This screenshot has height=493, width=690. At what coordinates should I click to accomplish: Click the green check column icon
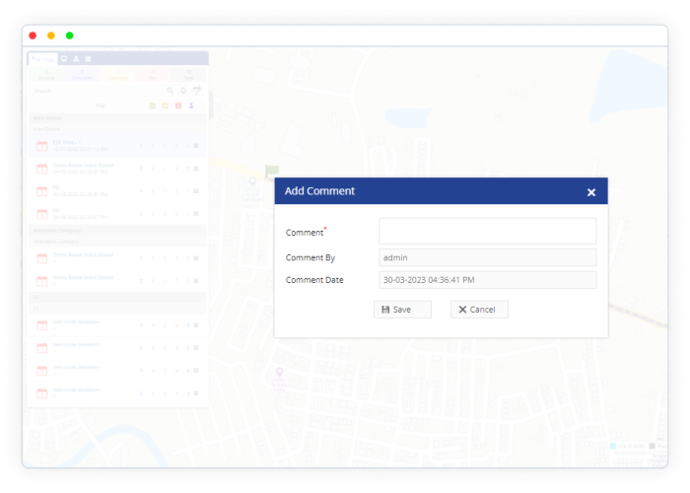coord(152,106)
